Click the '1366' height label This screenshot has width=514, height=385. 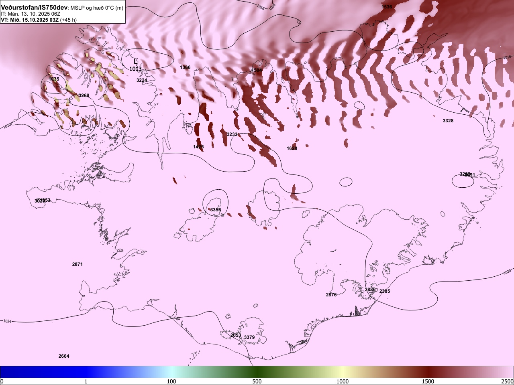click(x=185, y=67)
